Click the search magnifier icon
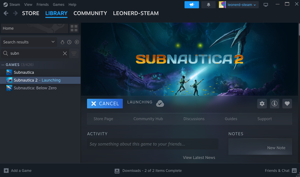The width and height of the screenshot is (300, 177). pyautogui.click(x=6, y=53)
